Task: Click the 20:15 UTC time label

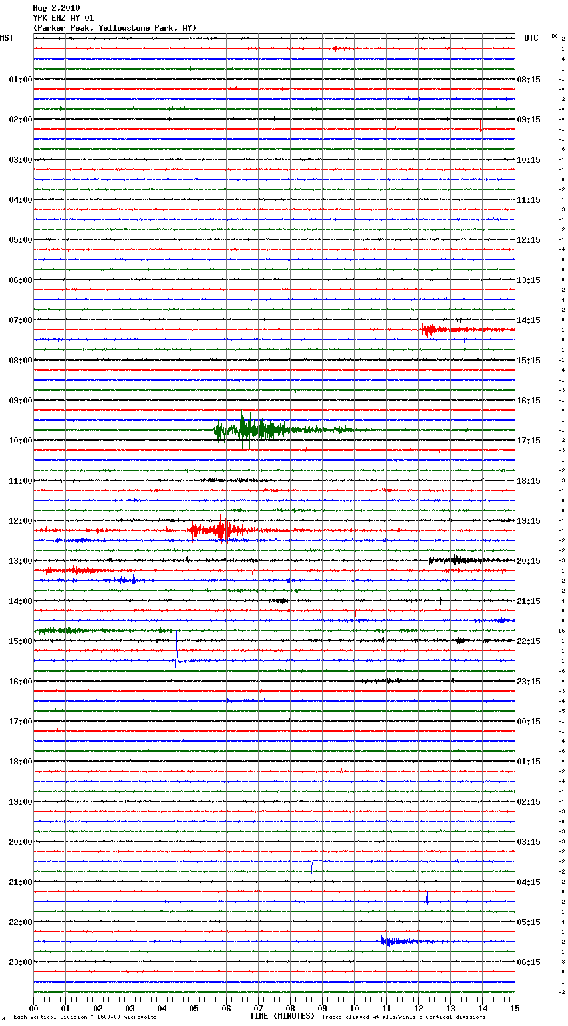Action: [529, 561]
